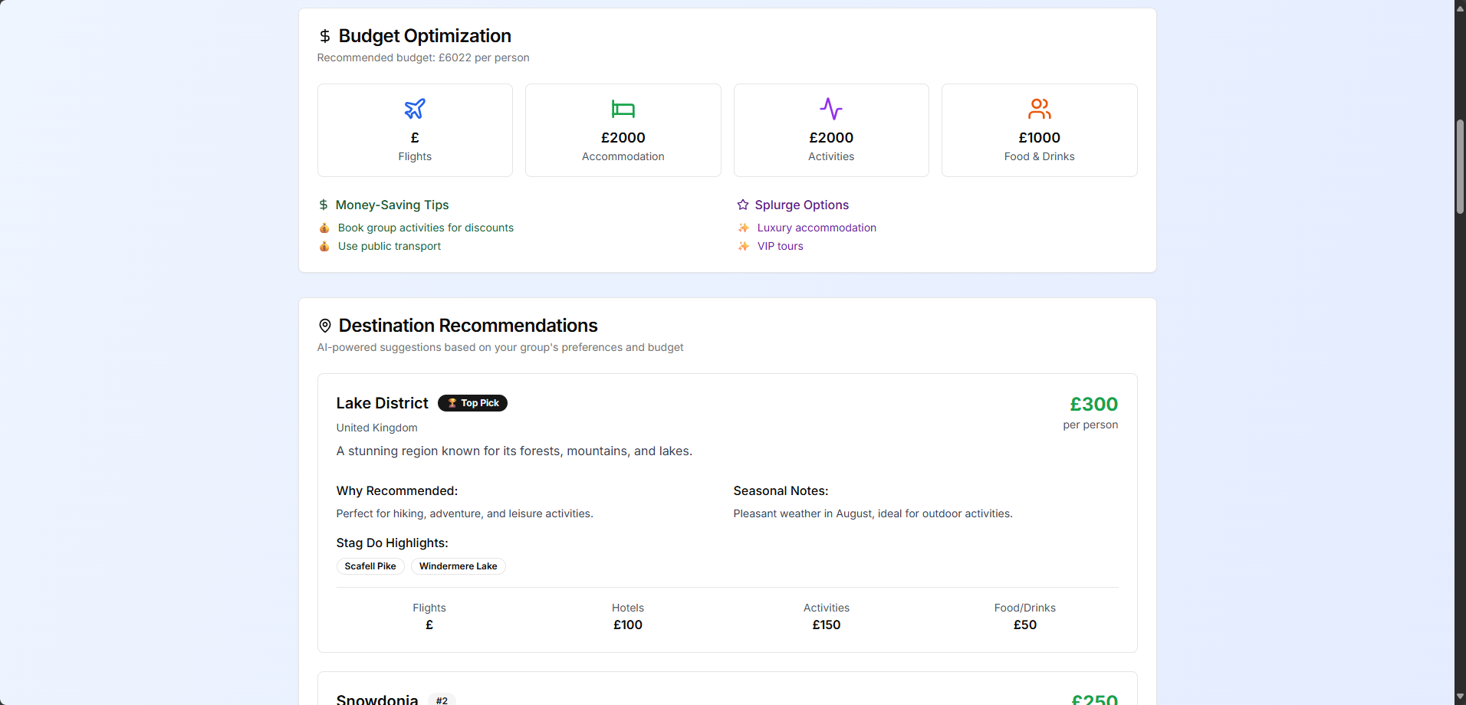This screenshot has height=705, width=1466.
Task: Select the Windermere Lake highlight tag
Action: 458,566
